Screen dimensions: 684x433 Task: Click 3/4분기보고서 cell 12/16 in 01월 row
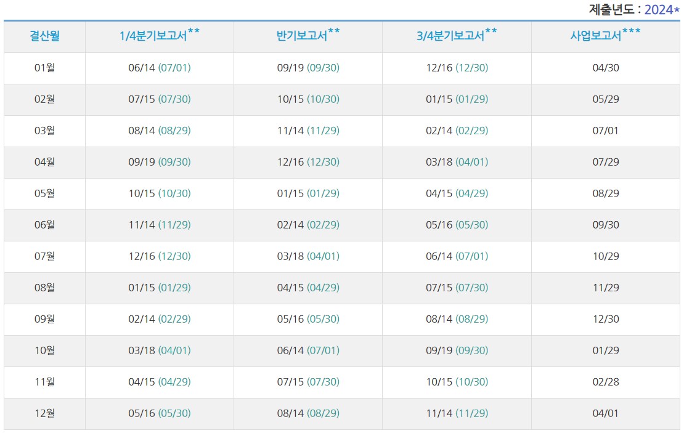tap(457, 68)
